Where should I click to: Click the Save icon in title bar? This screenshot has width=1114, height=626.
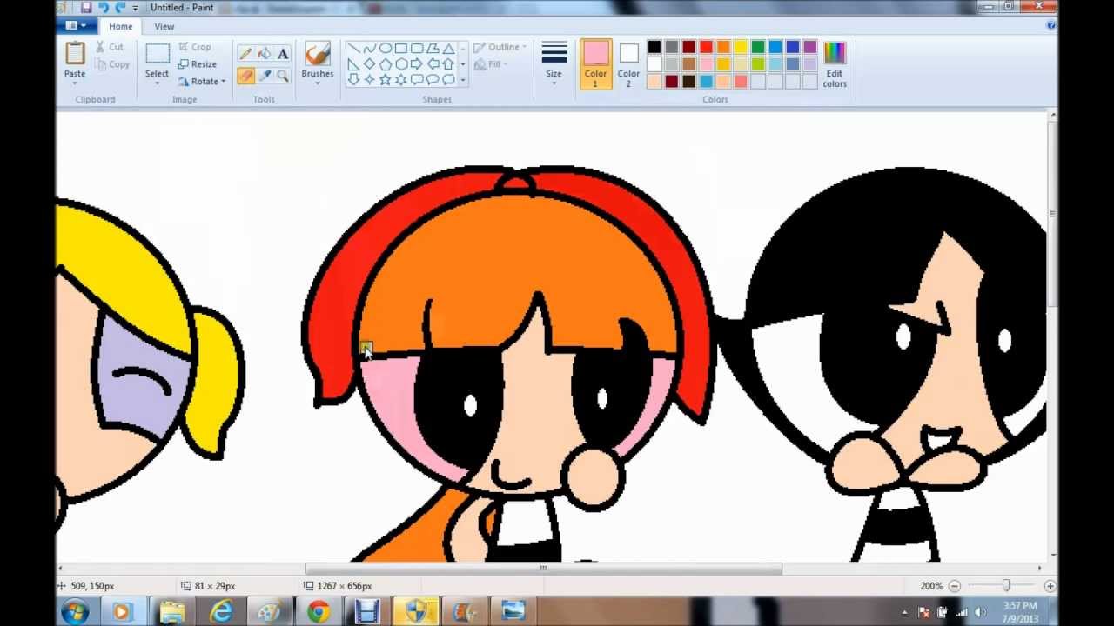point(85,8)
